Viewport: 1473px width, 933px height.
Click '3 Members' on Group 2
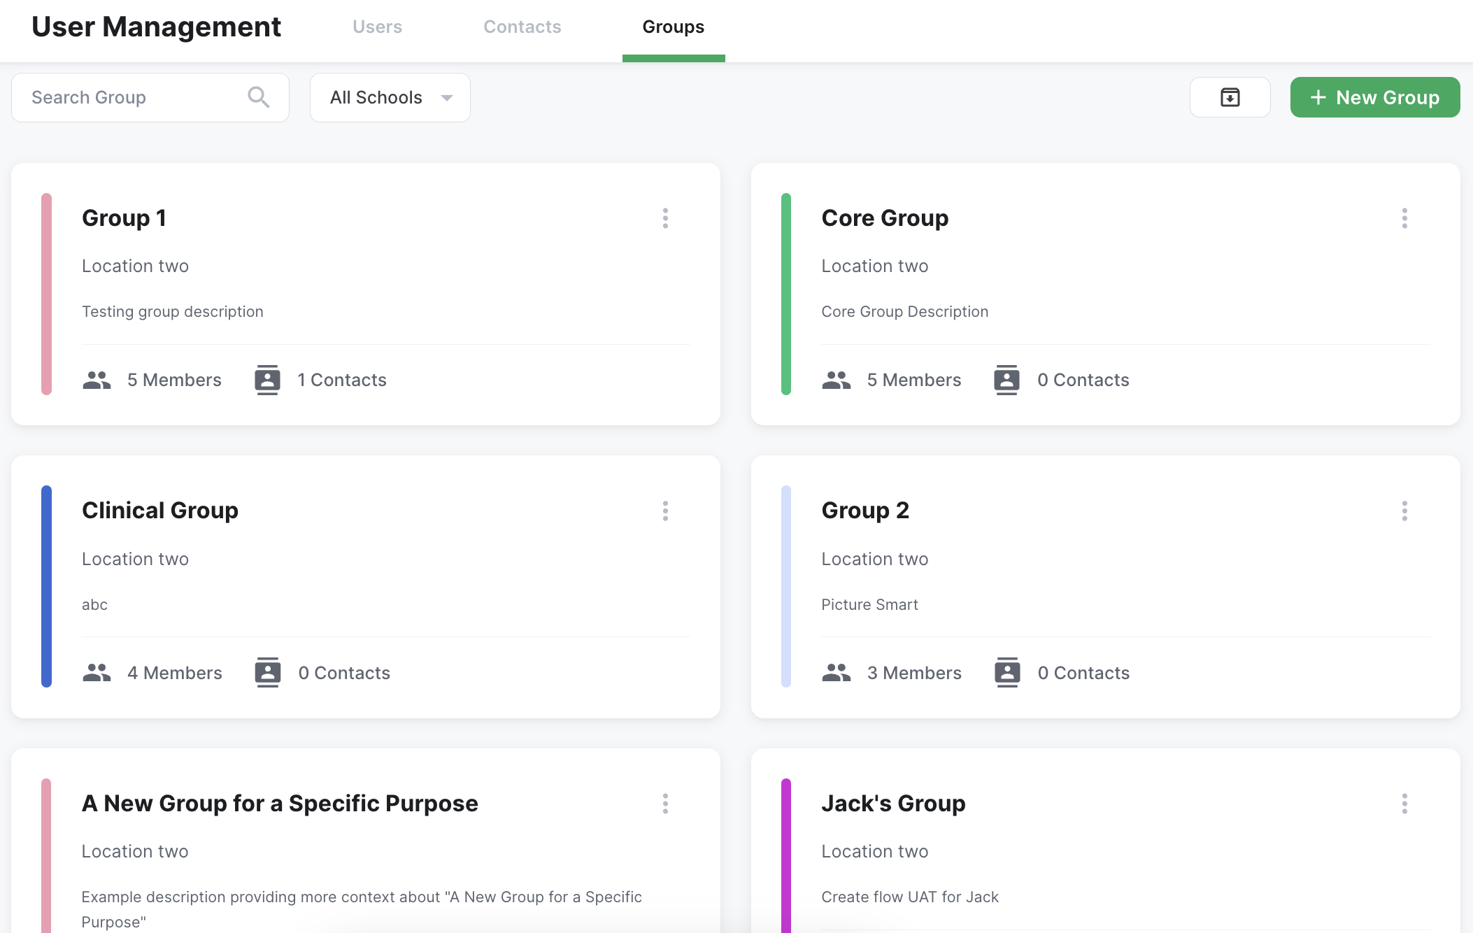tap(914, 673)
